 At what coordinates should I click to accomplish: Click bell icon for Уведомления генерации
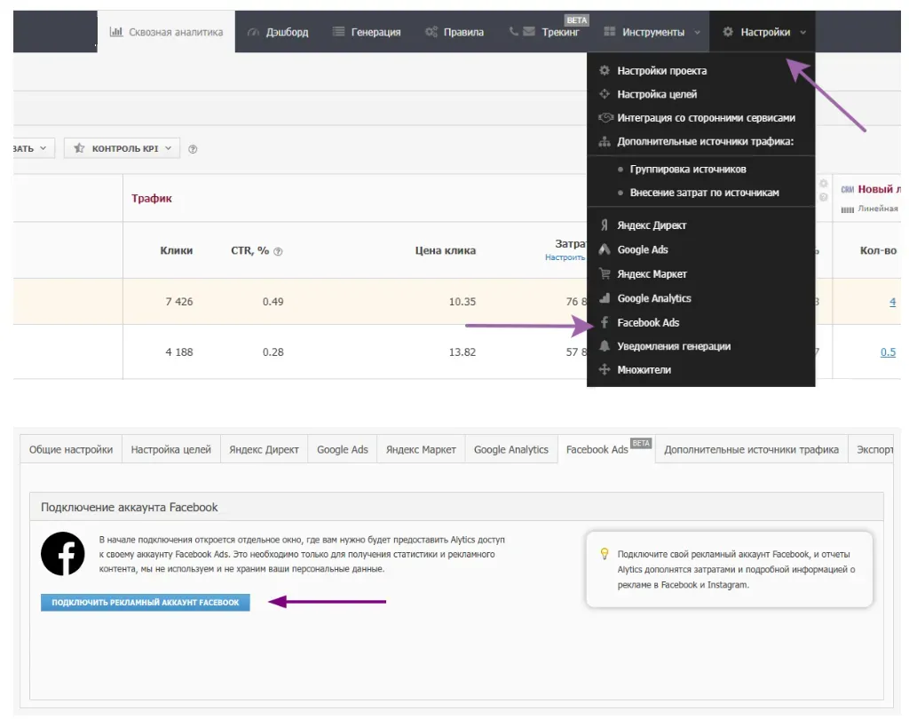point(604,346)
